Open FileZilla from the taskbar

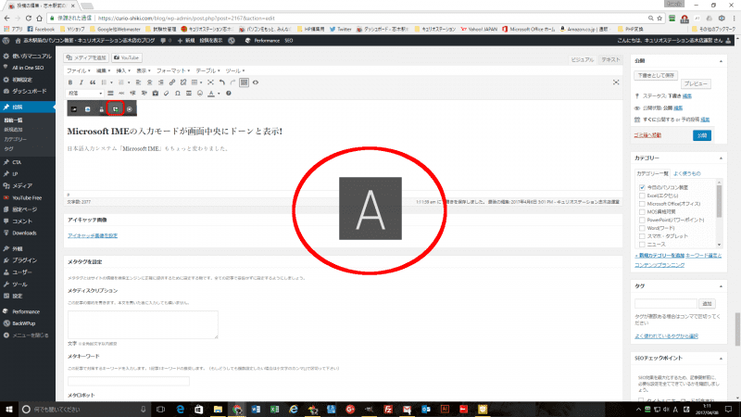point(388,410)
